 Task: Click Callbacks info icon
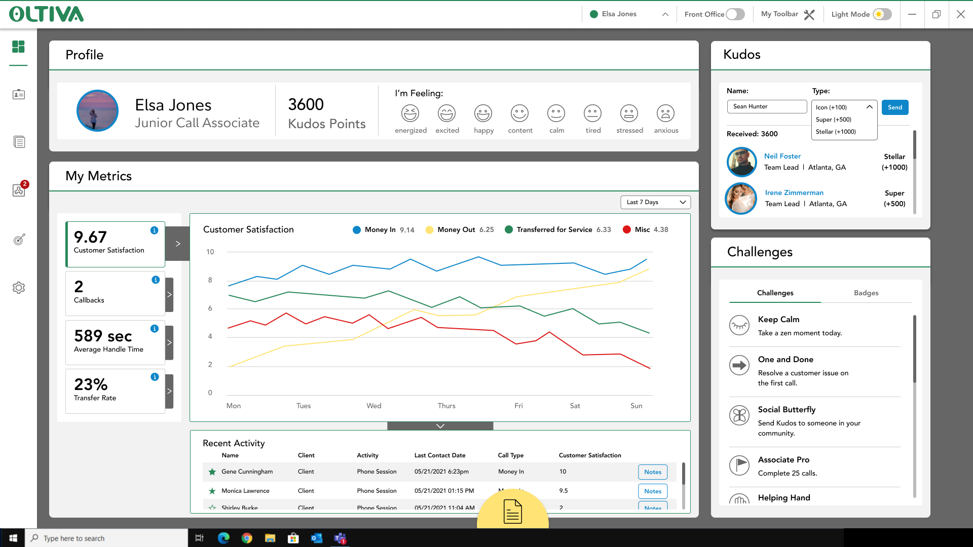[x=156, y=280]
